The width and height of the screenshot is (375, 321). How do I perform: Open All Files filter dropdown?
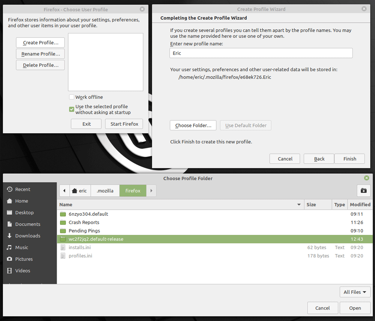tap(355, 292)
